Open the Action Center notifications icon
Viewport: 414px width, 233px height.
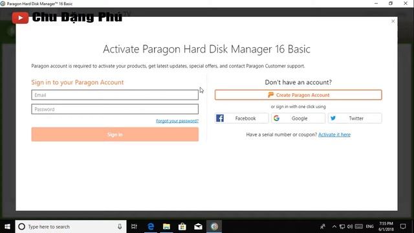pyautogui.click(x=403, y=227)
